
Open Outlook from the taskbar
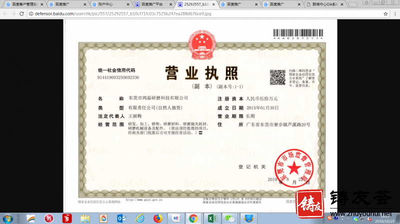pos(121,219)
